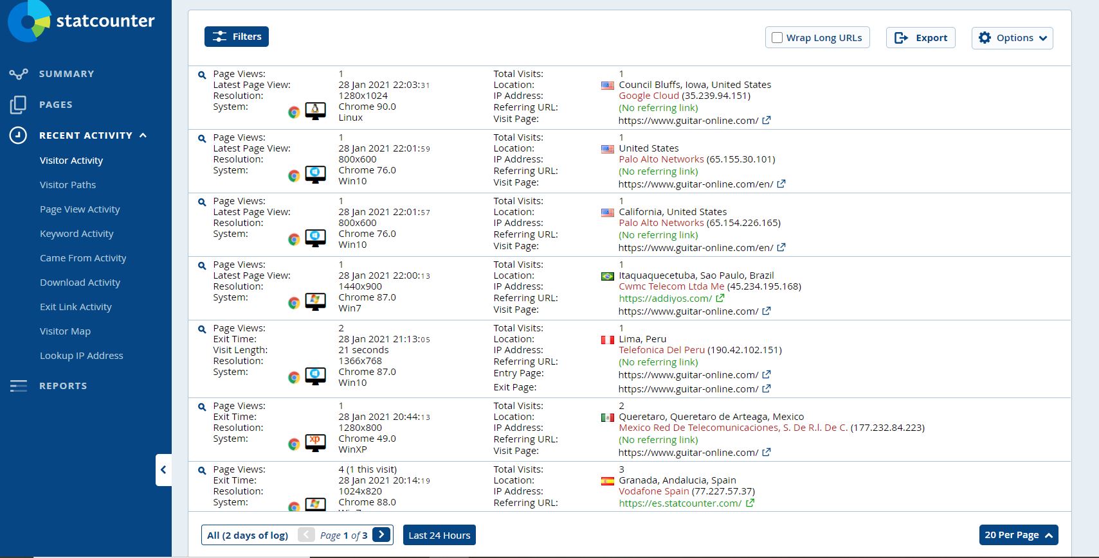Click the '21 seconds' visit length

(x=363, y=350)
